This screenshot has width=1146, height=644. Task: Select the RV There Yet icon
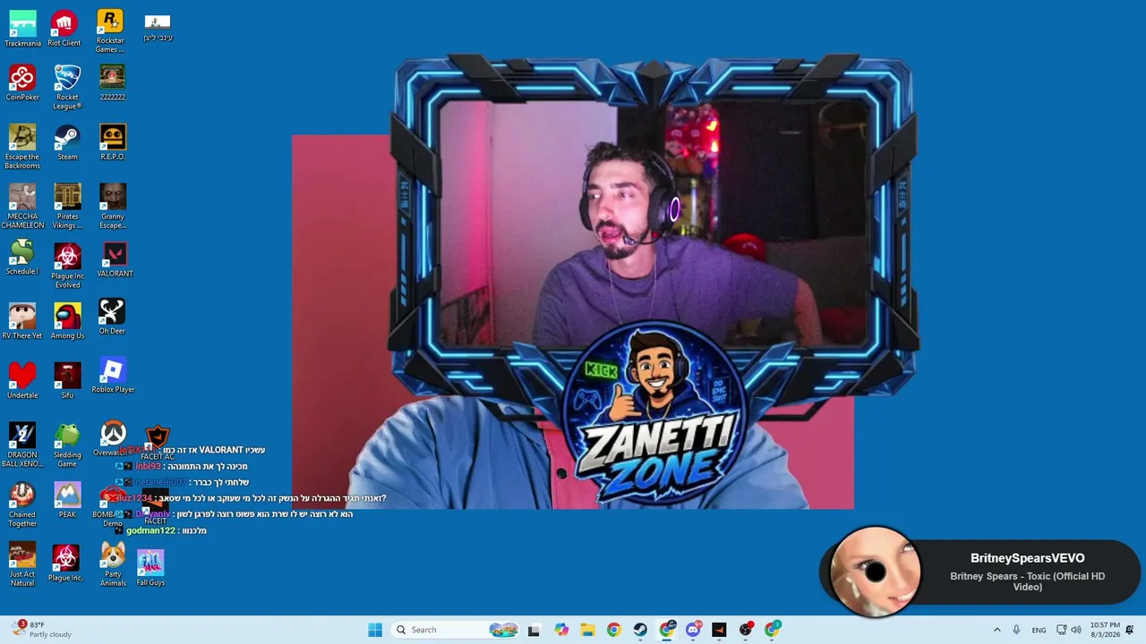(x=22, y=321)
